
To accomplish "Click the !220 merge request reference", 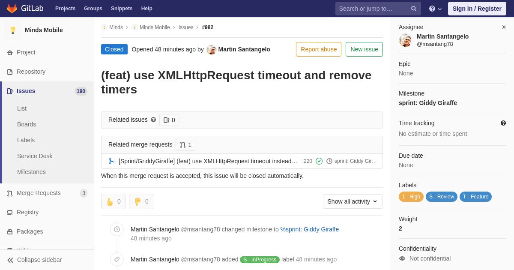I will 307,161.
